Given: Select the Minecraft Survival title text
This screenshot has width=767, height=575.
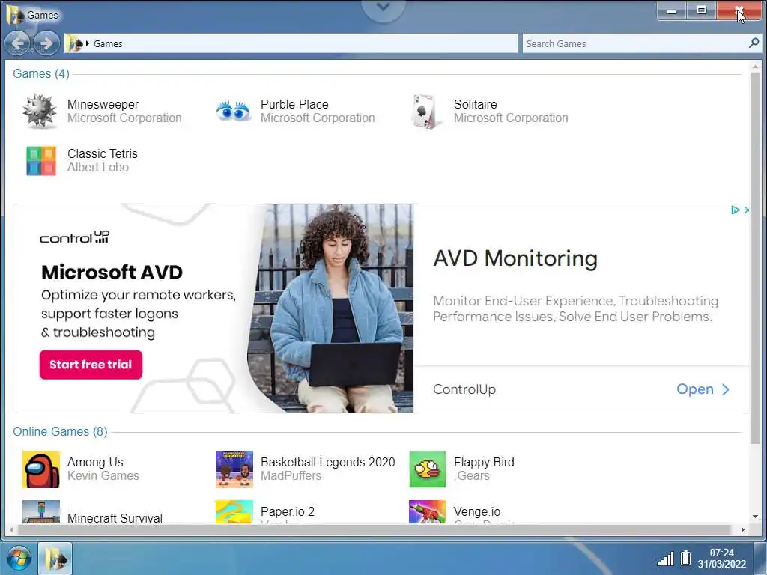Looking at the screenshot, I should coord(115,518).
